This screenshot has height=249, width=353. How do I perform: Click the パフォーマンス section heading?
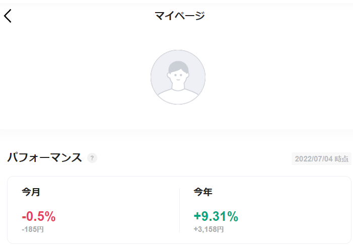tap(45, 157)
